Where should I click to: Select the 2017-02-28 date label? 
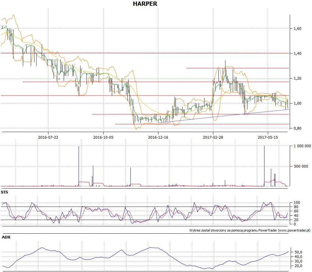(213, 137)
